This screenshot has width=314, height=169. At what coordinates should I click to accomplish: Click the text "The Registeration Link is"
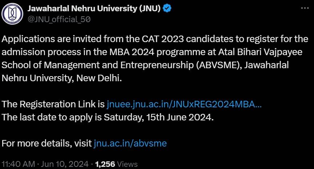point(53,104)
